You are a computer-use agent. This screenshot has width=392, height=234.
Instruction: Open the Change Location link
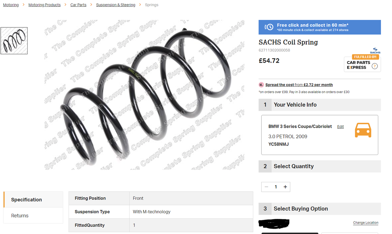coord(366,223)
